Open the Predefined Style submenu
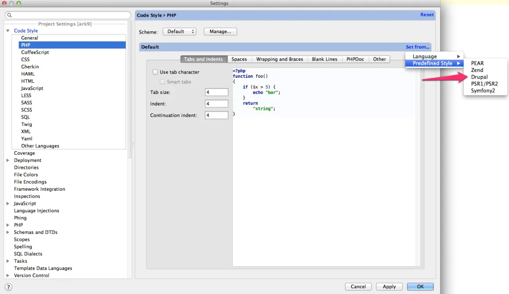 click(434, 63)
